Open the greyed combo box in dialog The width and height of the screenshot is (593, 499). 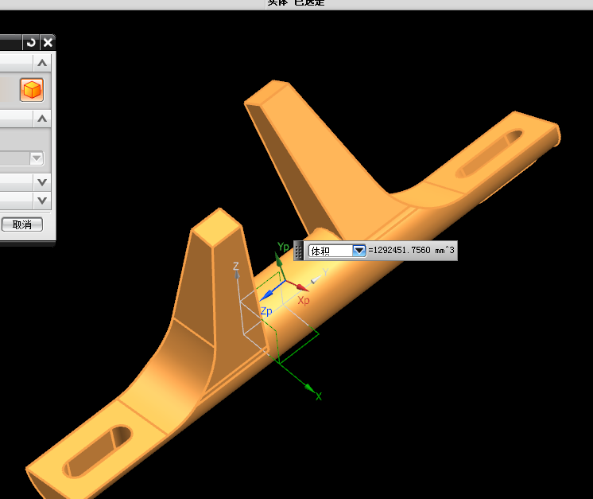(x=37, y=158)
